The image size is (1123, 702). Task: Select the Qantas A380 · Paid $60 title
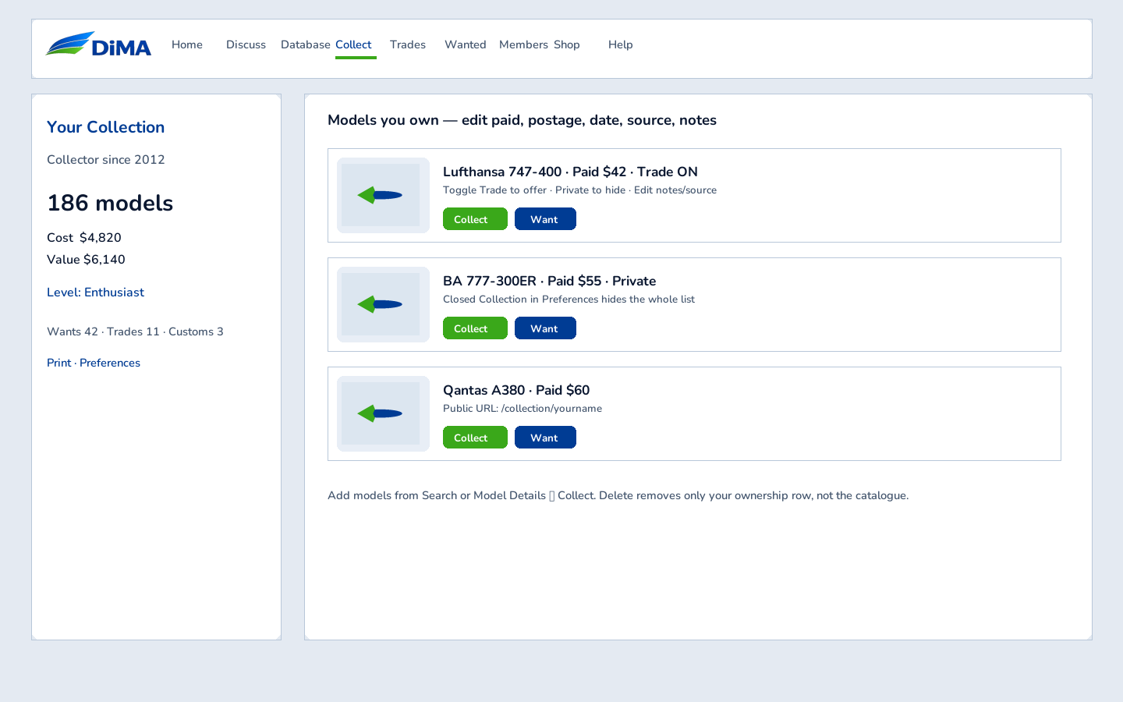(516, 390)
